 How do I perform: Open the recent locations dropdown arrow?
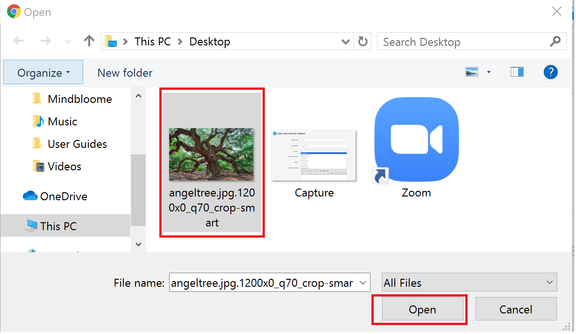tap(68, 42)
